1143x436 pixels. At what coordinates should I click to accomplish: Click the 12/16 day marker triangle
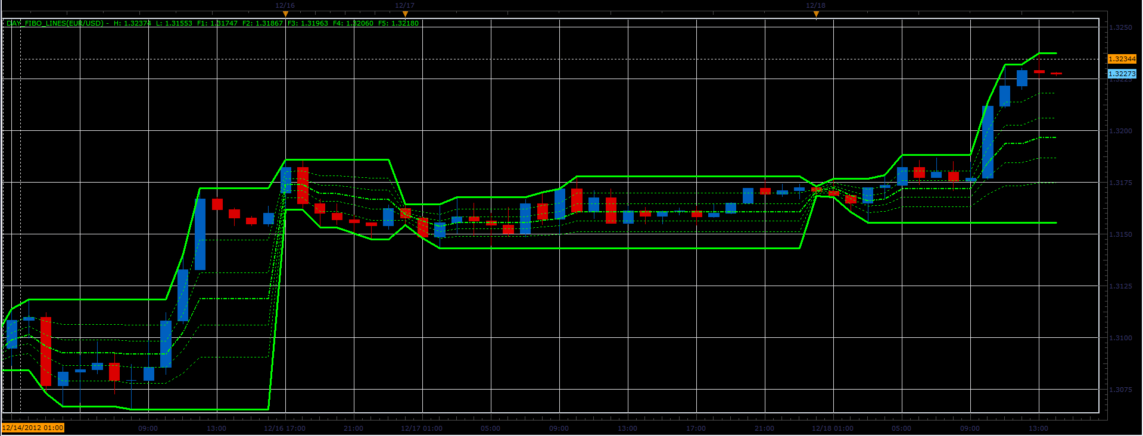(285, 14)
